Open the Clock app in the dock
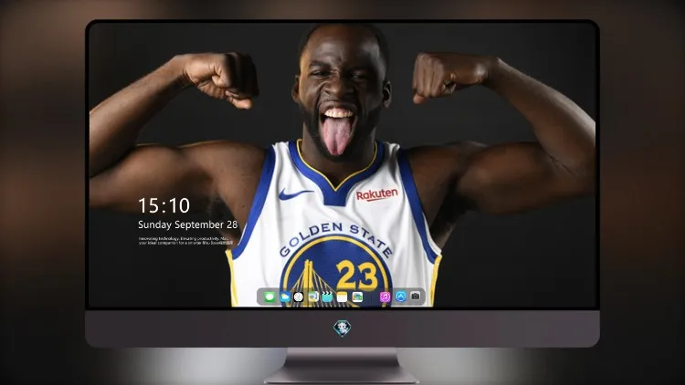 (299, 297)
